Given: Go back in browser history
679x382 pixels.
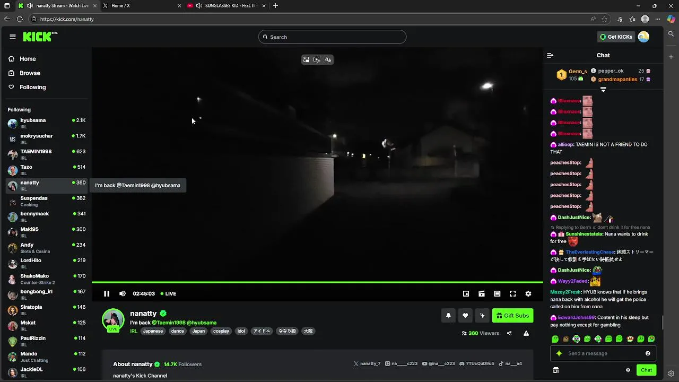Looking at the screenshot, I should tap(7, 19).
